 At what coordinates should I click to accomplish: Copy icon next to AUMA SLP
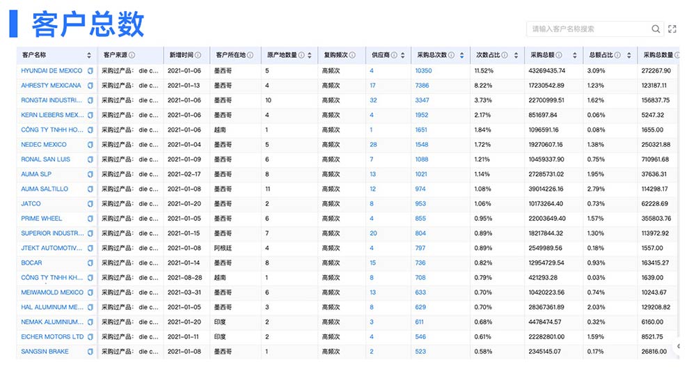click(x=90, y=174)
